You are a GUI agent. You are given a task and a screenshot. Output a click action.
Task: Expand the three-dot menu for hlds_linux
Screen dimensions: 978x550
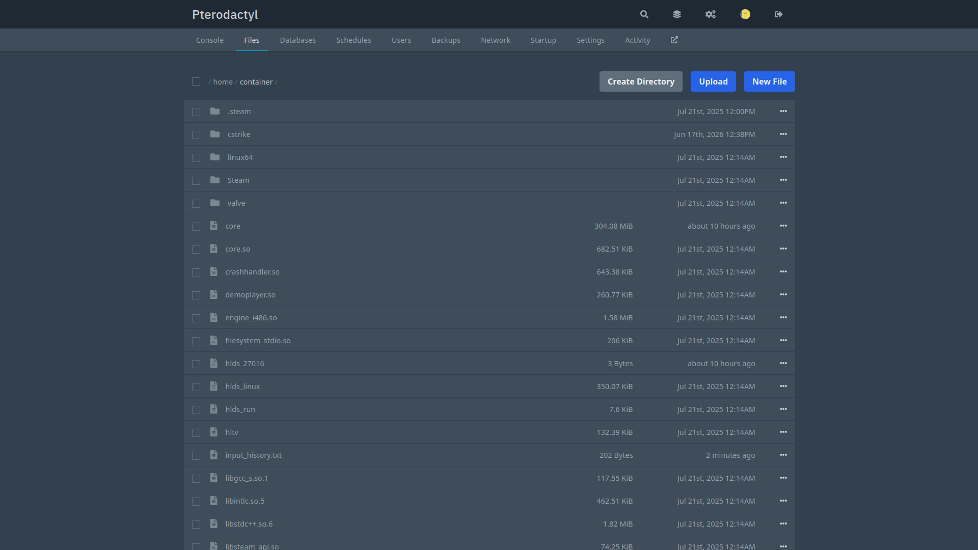point(783,386)
